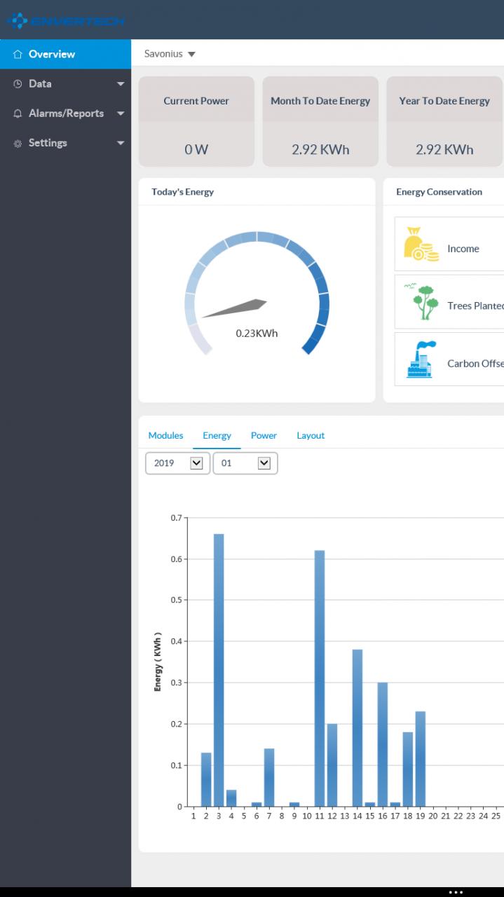Expand the Settings submenu arrow
The height and width of the screenshot is (897, 504).
pos(121,143)
